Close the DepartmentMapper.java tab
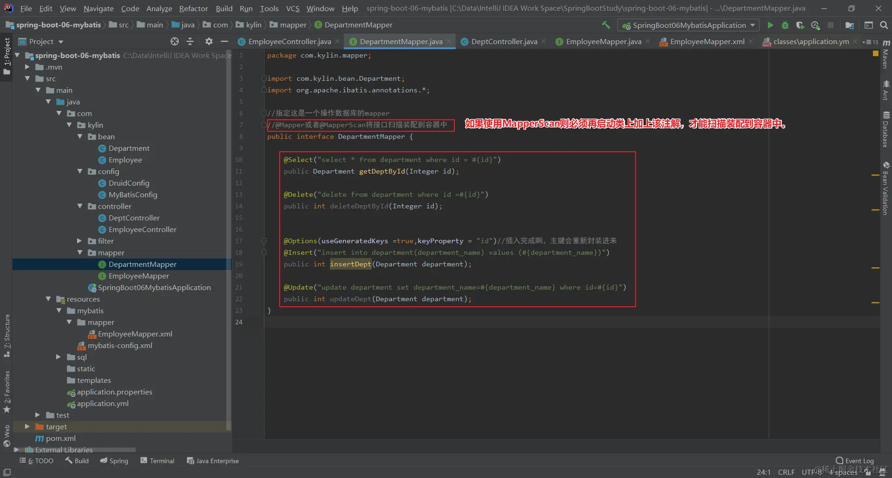Screen dimensions: 892x478 point(449,41)
